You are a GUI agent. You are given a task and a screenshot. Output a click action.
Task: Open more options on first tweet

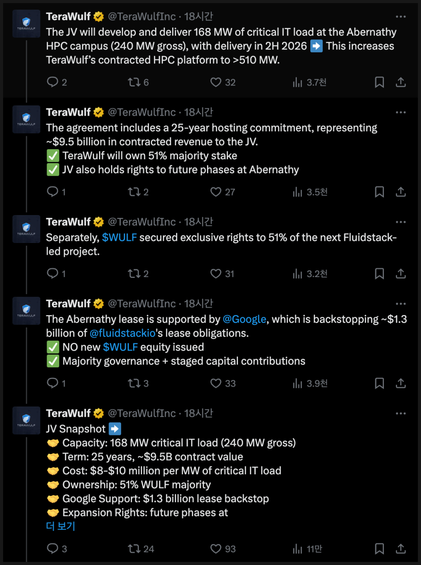pyautogui.click(x=401, y=17)
